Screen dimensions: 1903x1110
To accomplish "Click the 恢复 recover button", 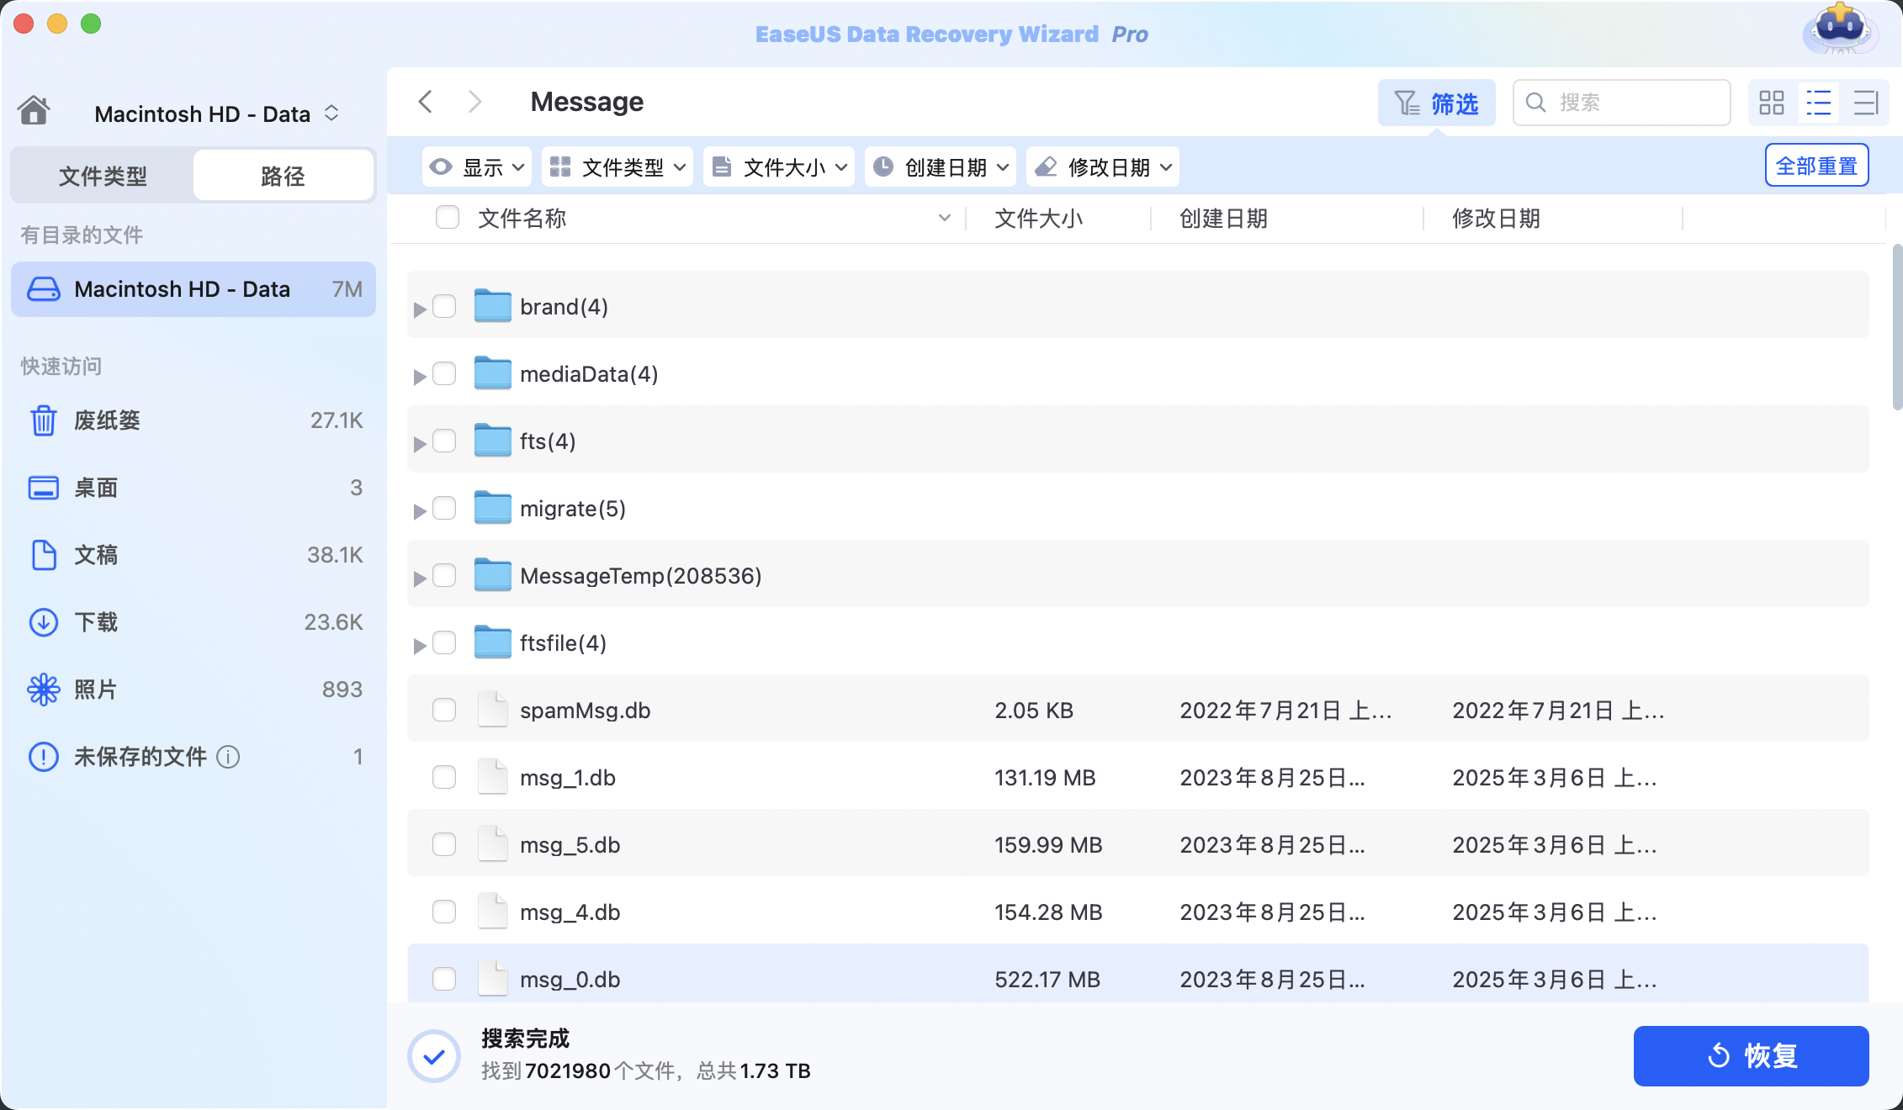I will [1751, 1055].
